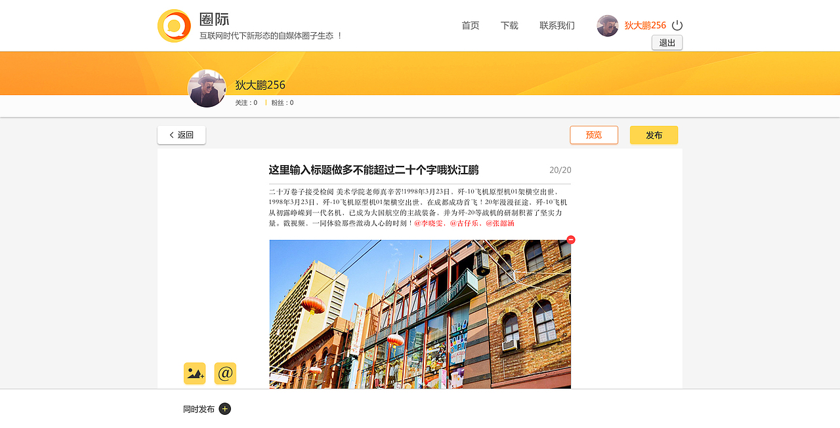Viewport: 840px width, 428px height.
Task: Log out via the 退出 button
Action: pos(667,42)
